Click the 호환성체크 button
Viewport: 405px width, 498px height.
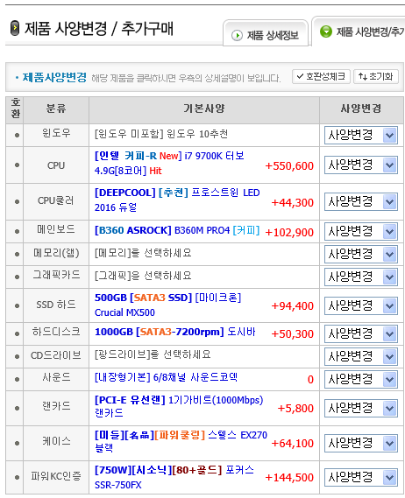point(321,76)
